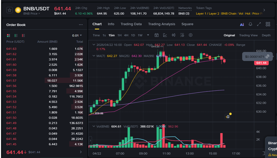Viewport: 277px width, 158px height.
Task: Expand more time interval options arrow
Action: 148,35
